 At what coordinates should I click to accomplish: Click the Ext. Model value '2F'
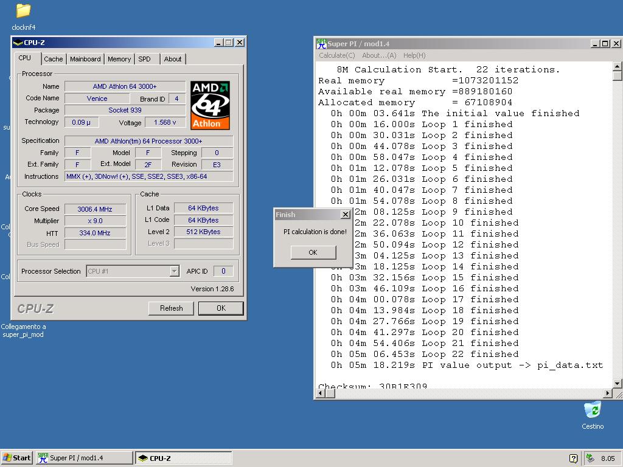[x=148, y=165]
